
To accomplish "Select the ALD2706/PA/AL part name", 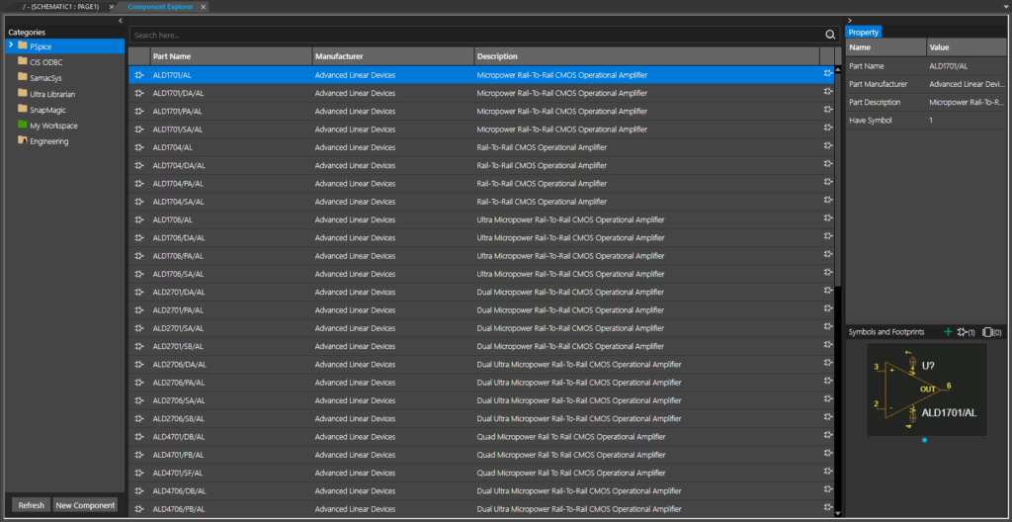I will (179, 383).
